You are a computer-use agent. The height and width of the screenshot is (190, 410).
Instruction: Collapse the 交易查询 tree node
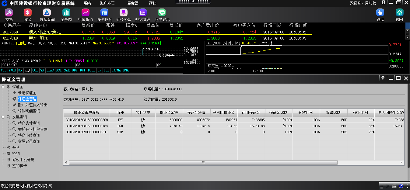pos(3,117)
